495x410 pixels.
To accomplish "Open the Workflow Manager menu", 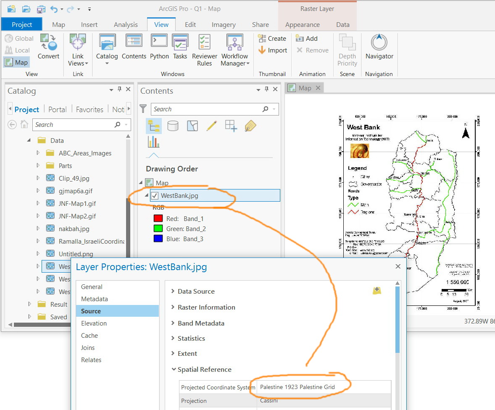I will 234,50.
